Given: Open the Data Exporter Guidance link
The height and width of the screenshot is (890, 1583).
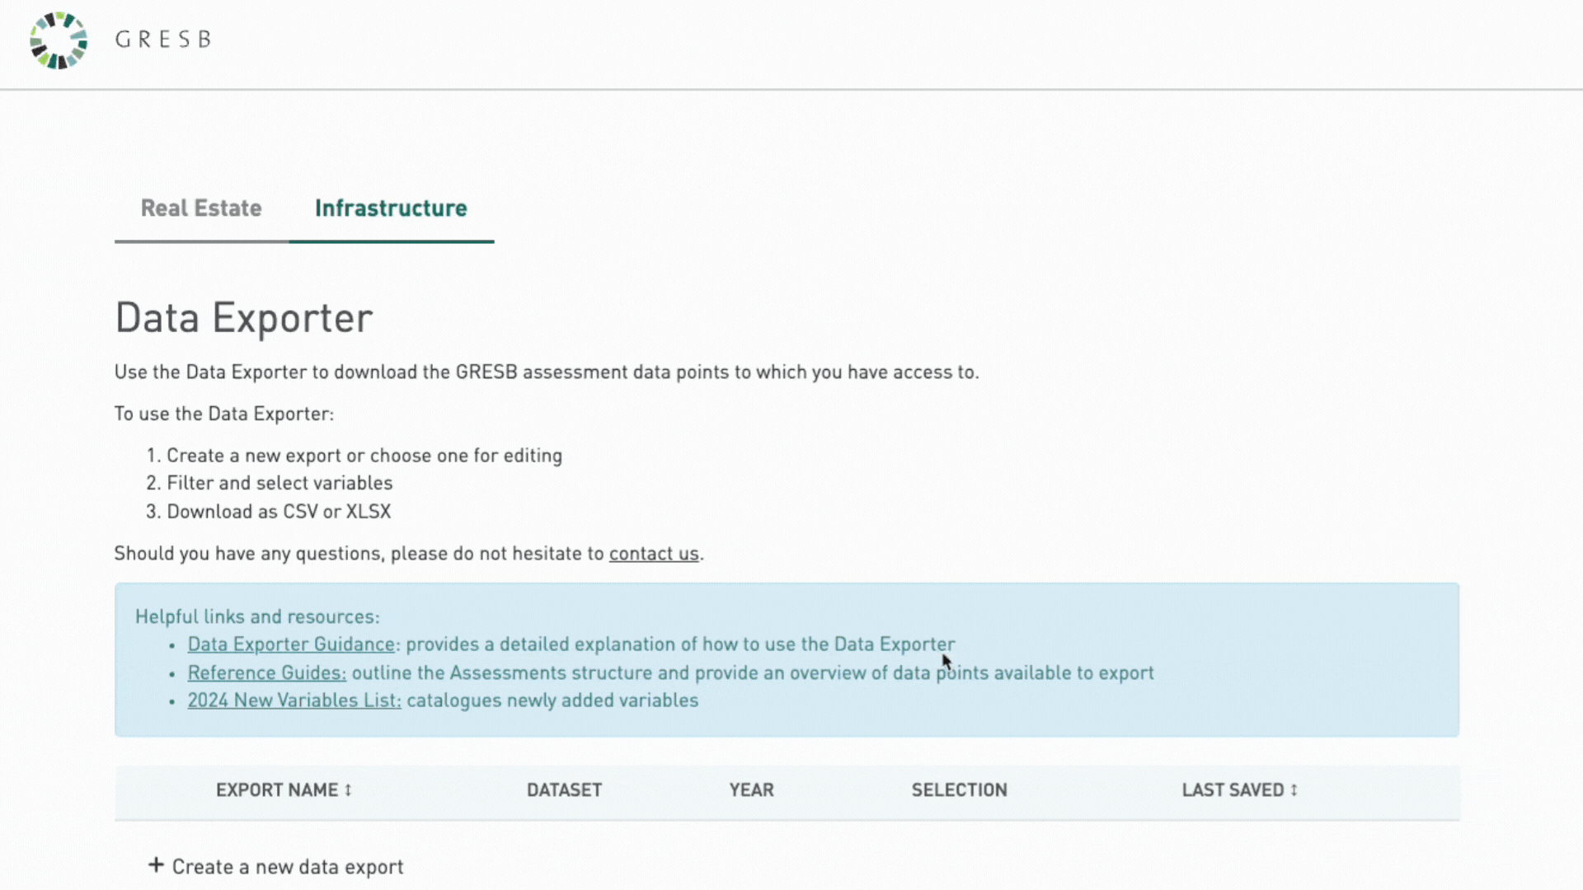Looking at the screenshot, I should coord(291,644).
